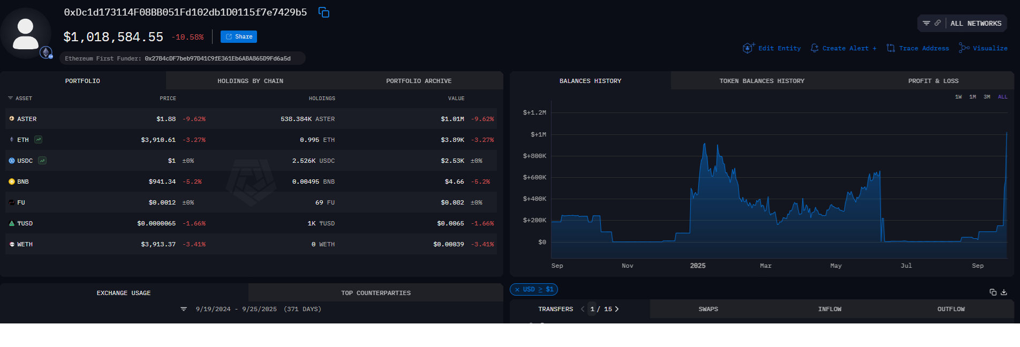Copy transfers using the copy icon

pos(993,292)
